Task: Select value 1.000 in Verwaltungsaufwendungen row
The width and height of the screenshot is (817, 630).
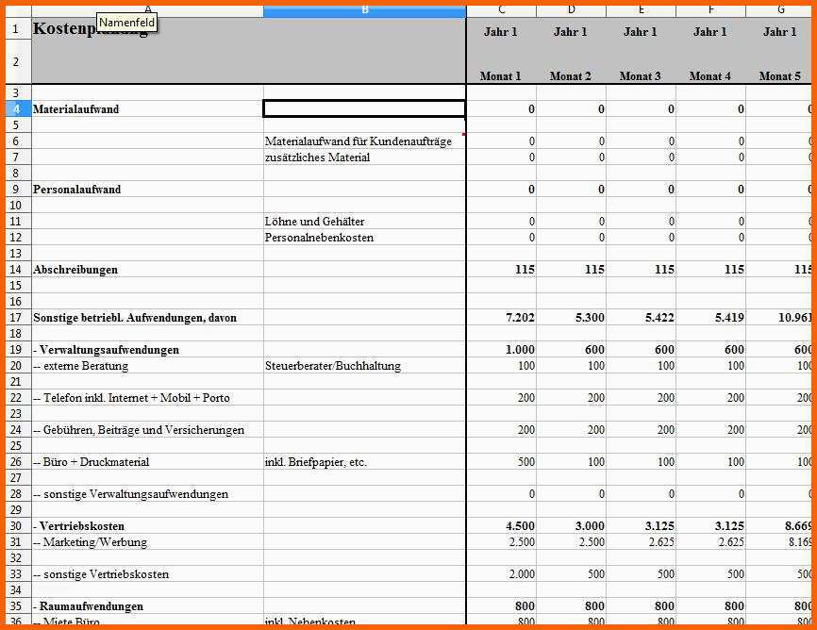Action: (x=501, y=350)
